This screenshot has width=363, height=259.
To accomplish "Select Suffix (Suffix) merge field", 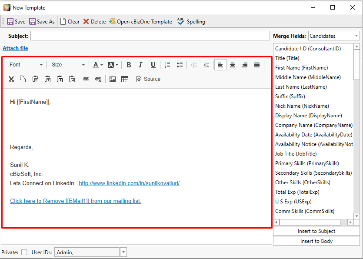I will click(290, 96).
